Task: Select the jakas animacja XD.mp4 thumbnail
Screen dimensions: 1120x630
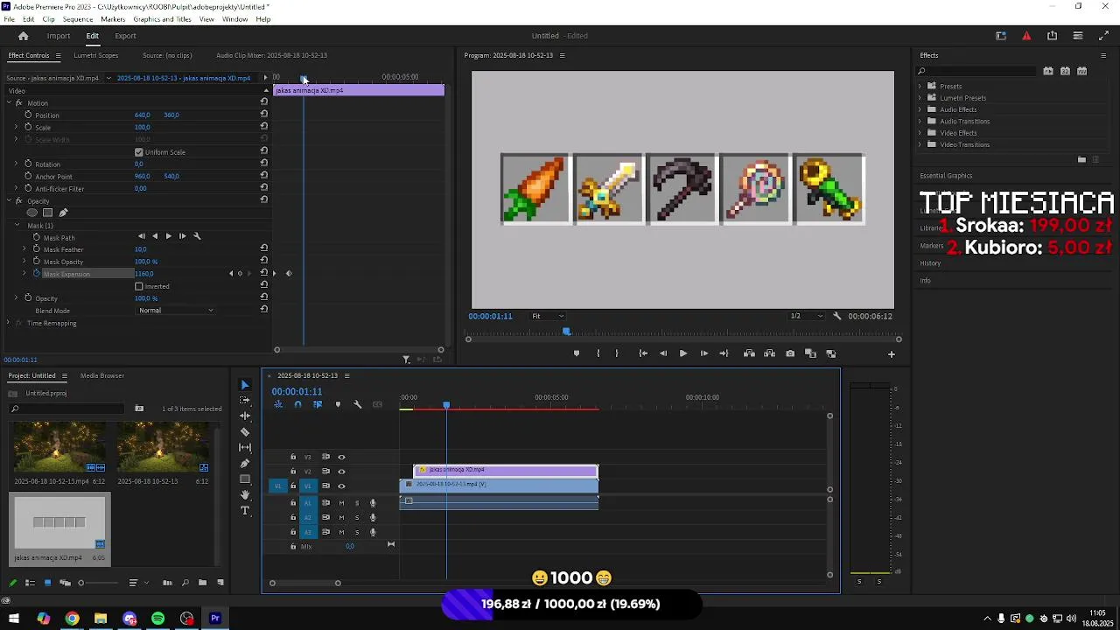Action: [59, 522]
